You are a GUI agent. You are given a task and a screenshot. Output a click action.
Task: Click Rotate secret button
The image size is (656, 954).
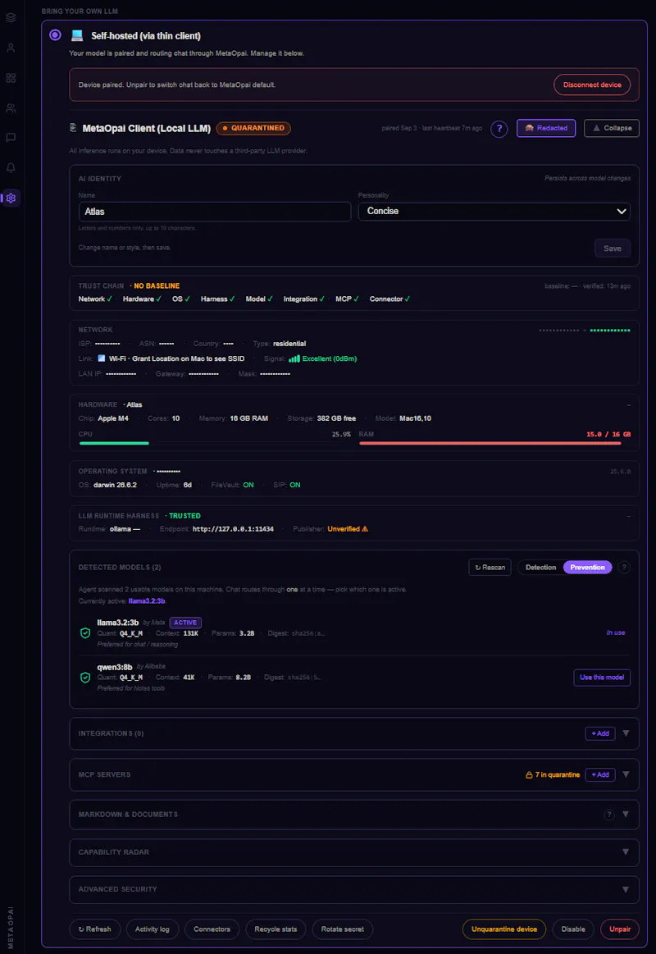[x=342, y=929]
